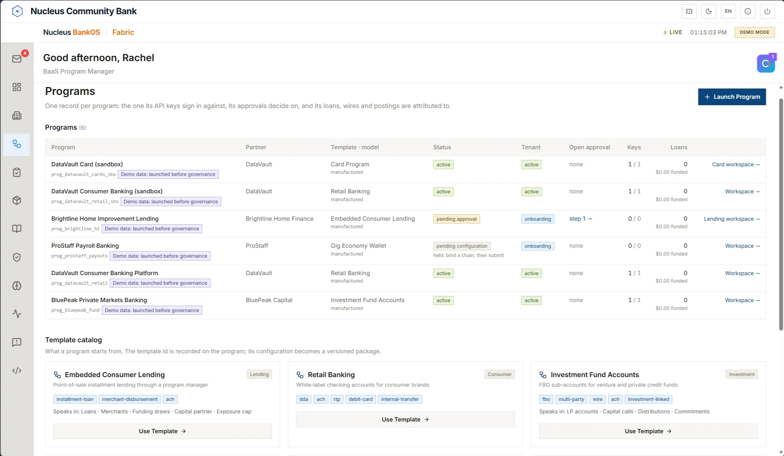Click the DataVault Card (sandbox) program name
The image size is (784, 456).
point(87,164)
